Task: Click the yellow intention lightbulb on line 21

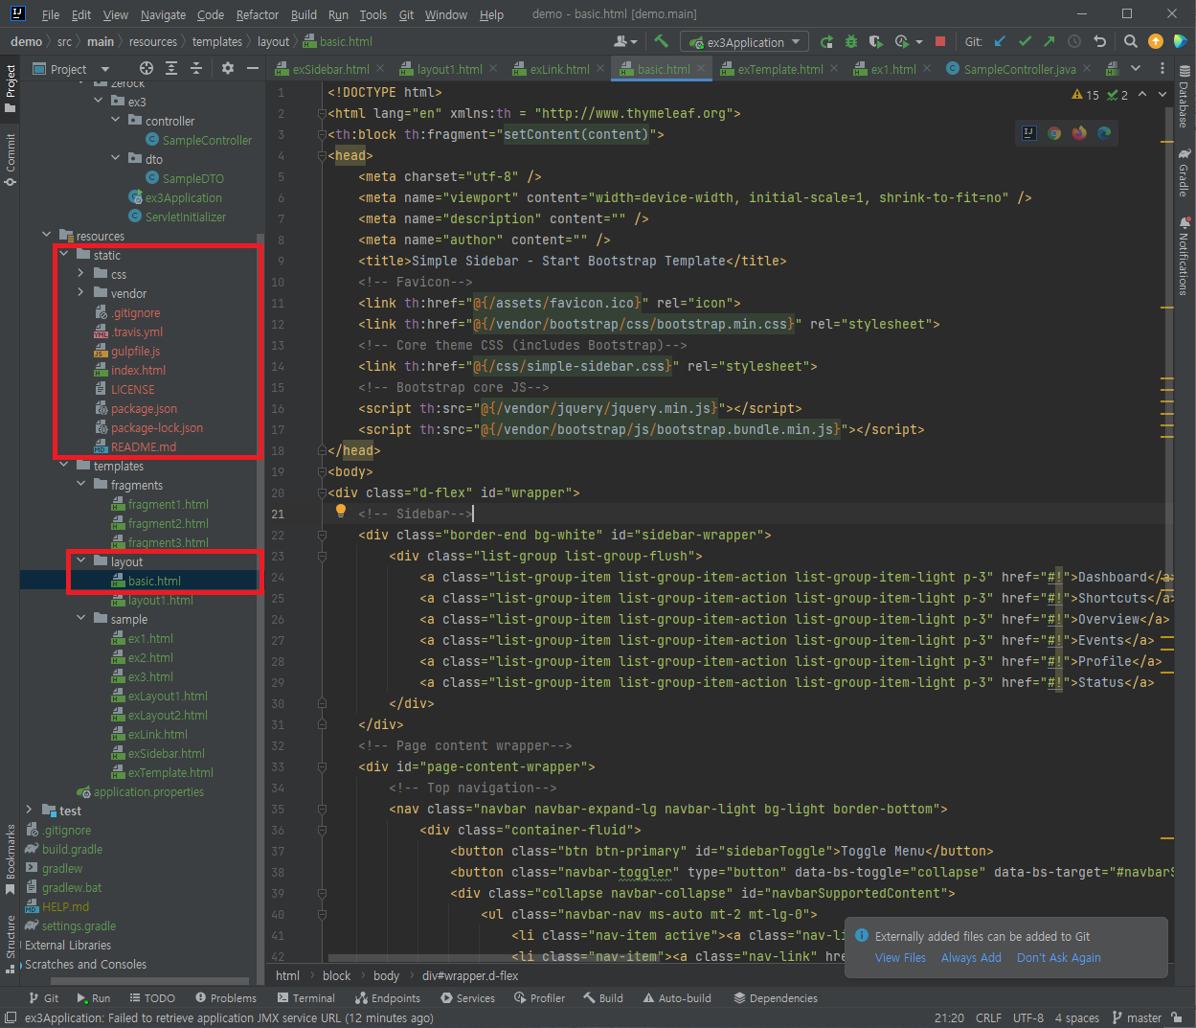Action: tap(340, 512)
